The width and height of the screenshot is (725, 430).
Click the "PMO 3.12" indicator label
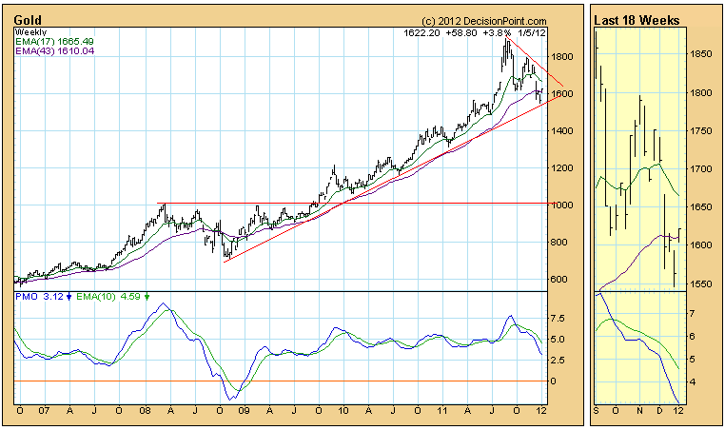click(39, 297)
